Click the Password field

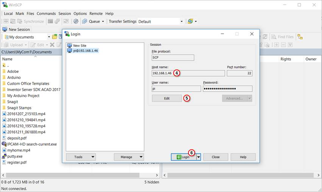[x=227, y=89]
